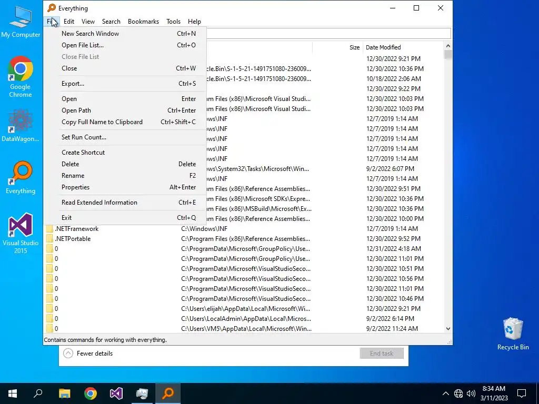Launch Google Chrome from the desktop
Screen dimensions: 539x404
(x=21, y=76)
